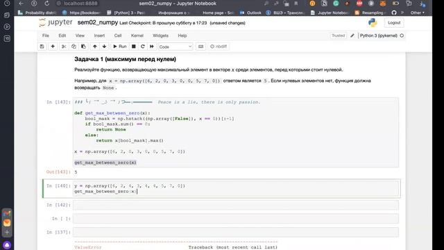Image resolution: width=444 pixels, height=250 pixels.
Task: Open the Insert menu
Action: coord(99,35)
